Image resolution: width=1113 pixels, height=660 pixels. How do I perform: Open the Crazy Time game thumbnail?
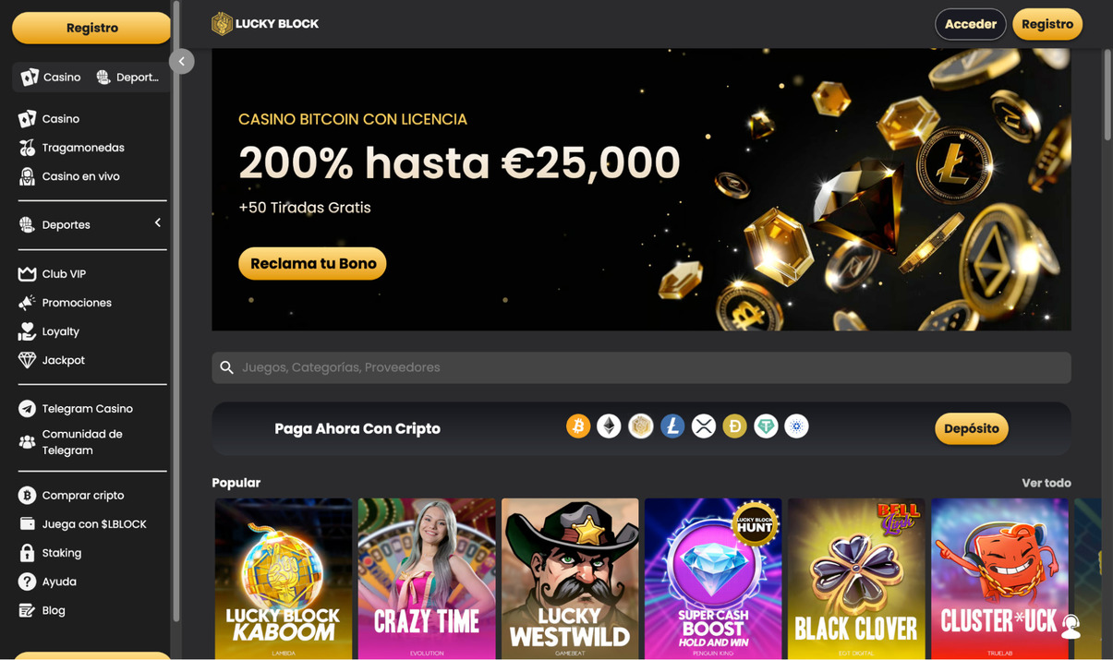pos(427,579)
